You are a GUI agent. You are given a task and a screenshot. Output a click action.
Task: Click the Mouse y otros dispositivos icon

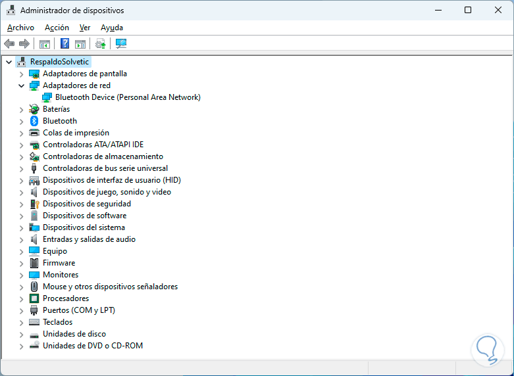click(34, 287)
